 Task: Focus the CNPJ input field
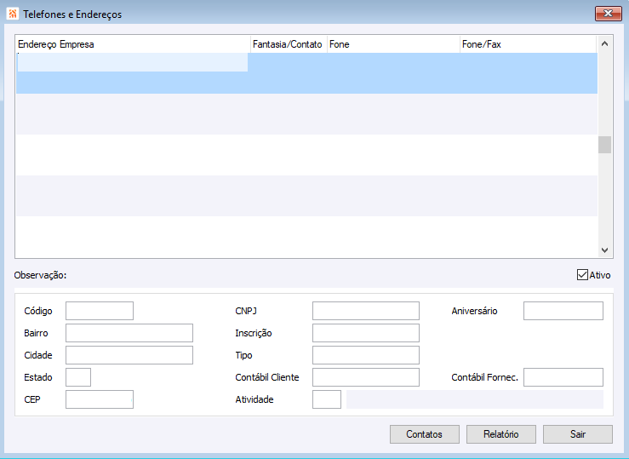coord(366,311)
